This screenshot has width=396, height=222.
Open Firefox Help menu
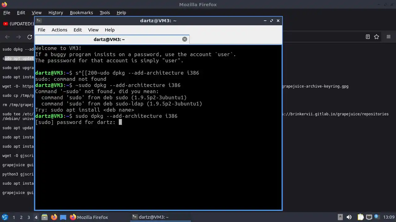click(121, 13)
